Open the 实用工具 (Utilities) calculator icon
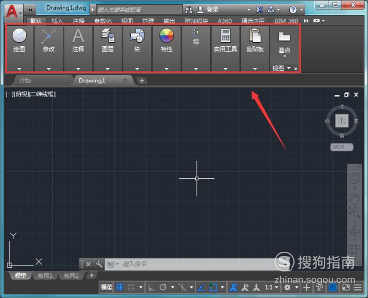Viewport: 368px width, 298px height. [225, 36]
